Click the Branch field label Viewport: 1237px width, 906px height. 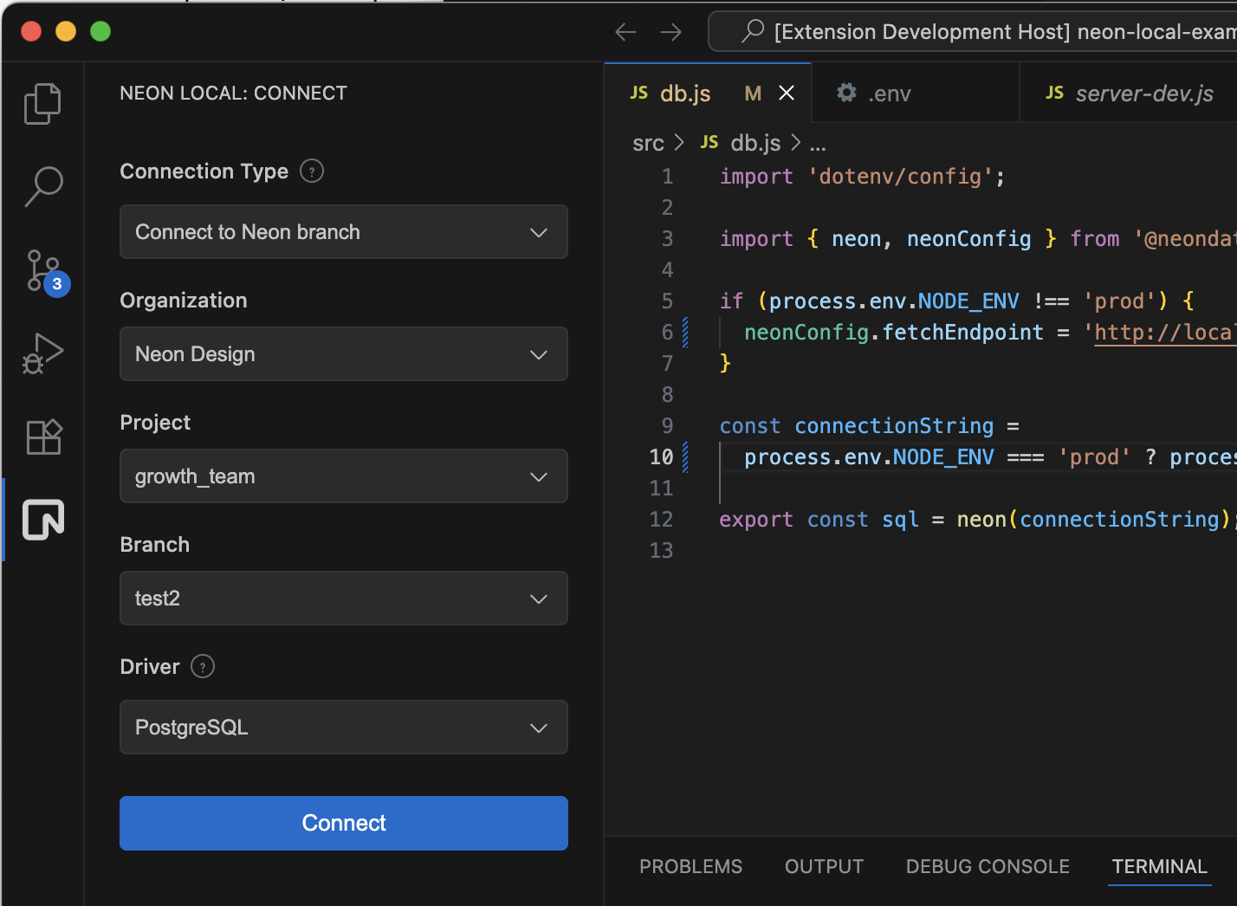tap(154, 545)
